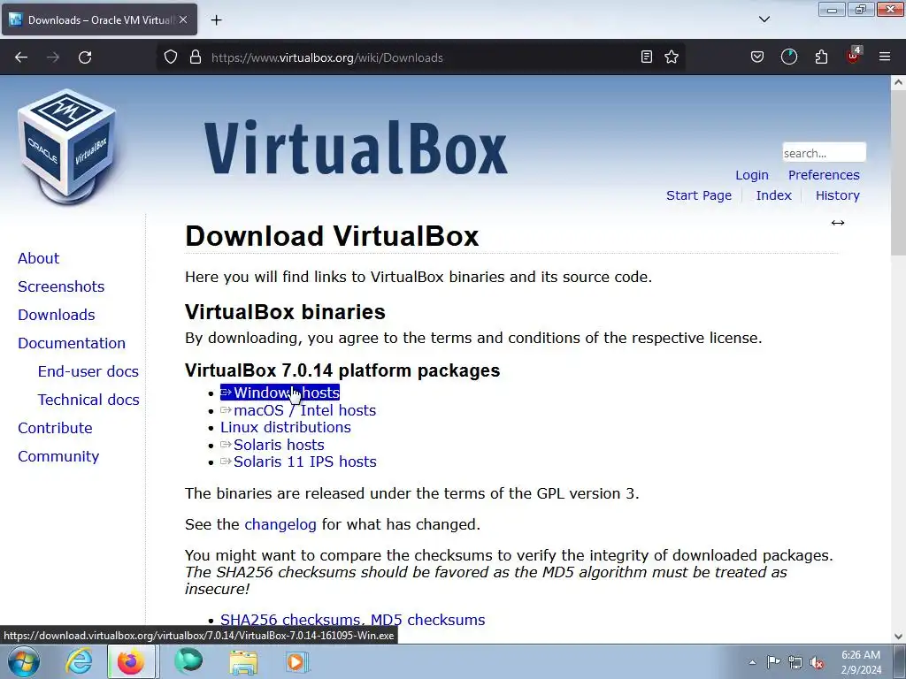Image resolution: width=906 pixels, height=679 pixels.
Task: Focus the search box on the page
Action: coord(824,152)
